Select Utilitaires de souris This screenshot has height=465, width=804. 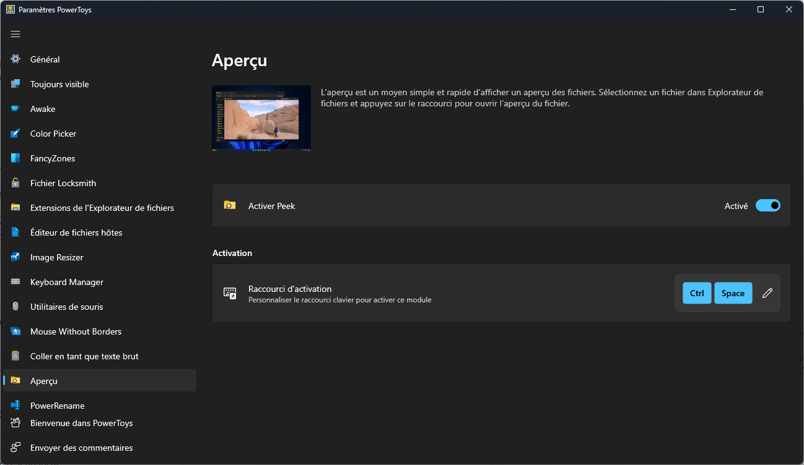coord(100,307)
